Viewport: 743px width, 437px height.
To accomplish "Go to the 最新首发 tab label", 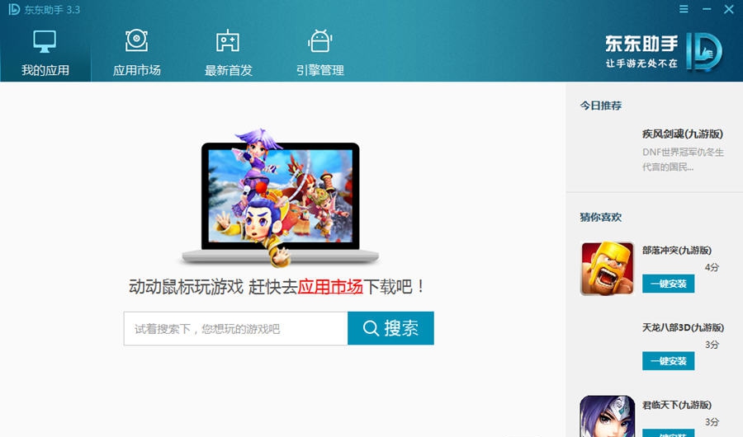I will point(229,70).
